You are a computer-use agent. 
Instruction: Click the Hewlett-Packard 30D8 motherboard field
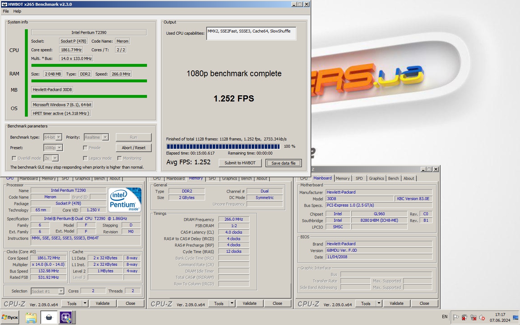[52, 90]
